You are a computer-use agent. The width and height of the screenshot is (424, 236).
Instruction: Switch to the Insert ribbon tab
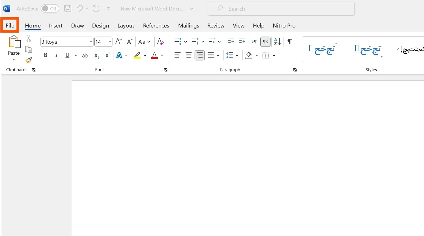(56, 26)
